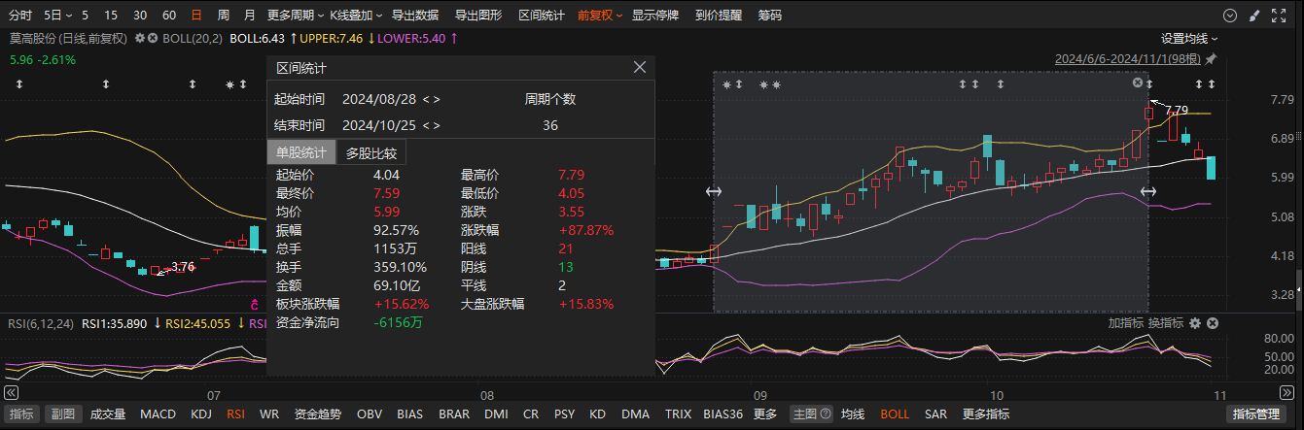Remove BOLL indicator with its circled X icon

coord(153,38)
